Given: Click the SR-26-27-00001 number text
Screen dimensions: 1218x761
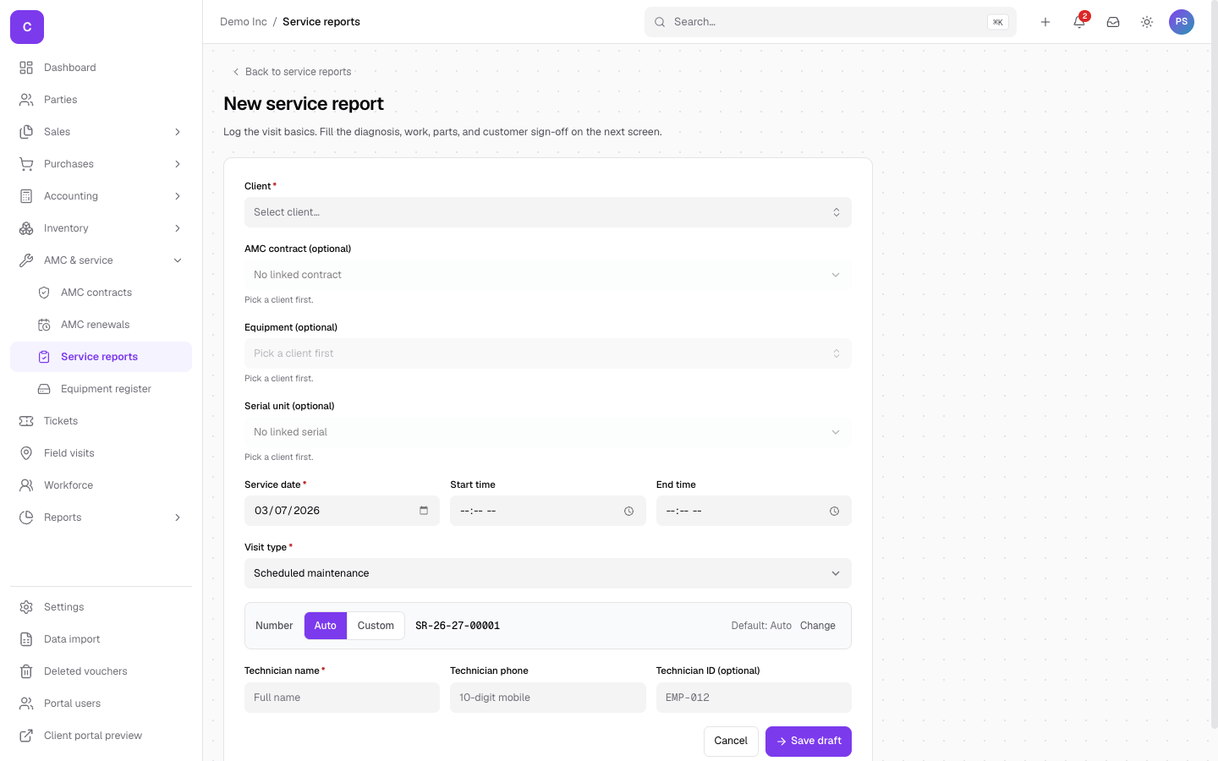Looking at the screenshot, I should [458, 626].
